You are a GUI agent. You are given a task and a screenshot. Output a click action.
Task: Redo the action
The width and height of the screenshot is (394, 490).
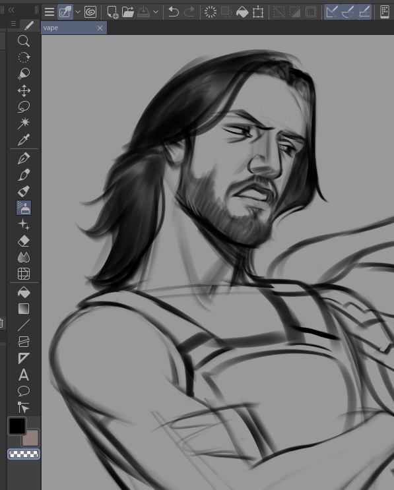189,12
